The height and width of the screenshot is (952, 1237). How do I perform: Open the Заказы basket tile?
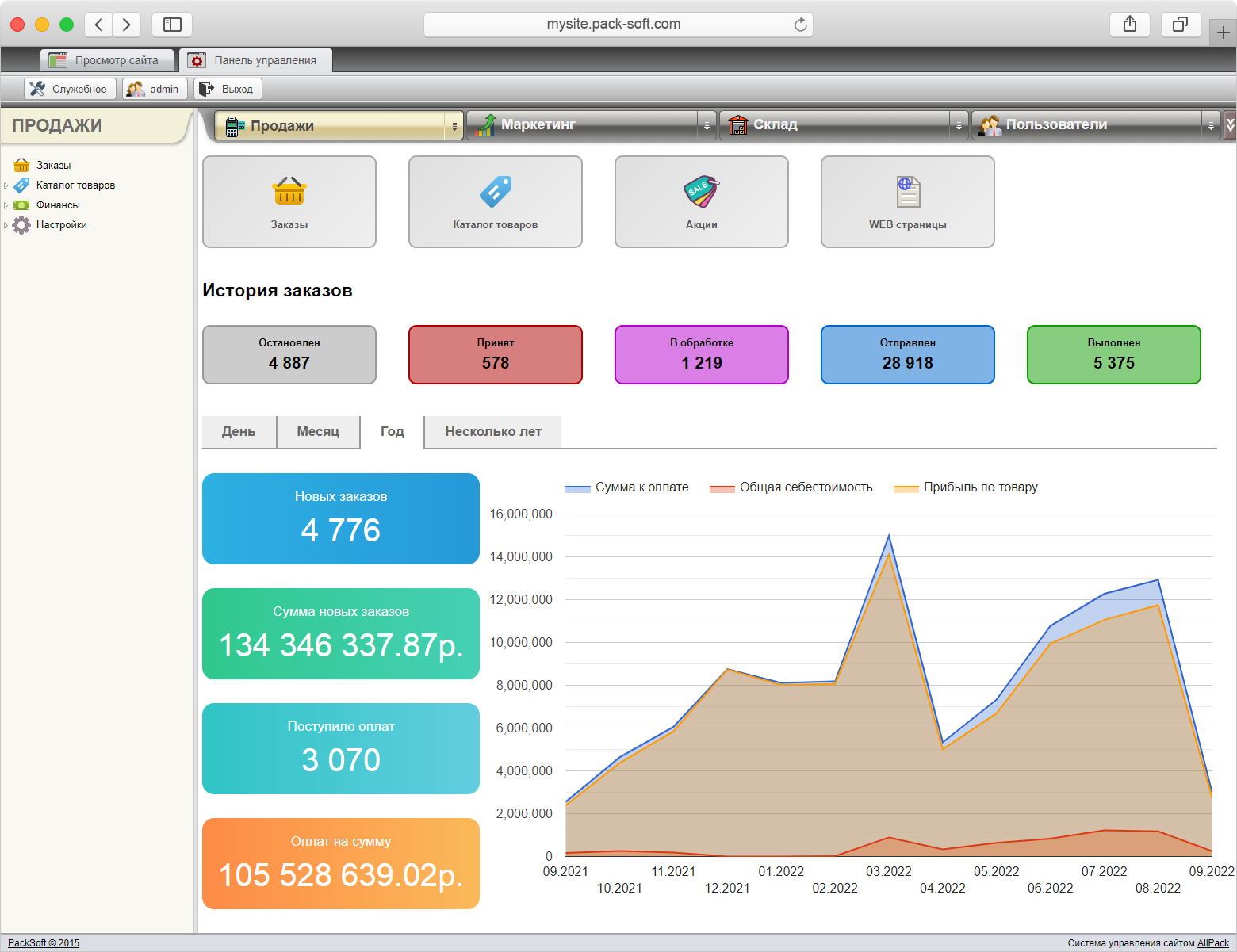point(289,201)
